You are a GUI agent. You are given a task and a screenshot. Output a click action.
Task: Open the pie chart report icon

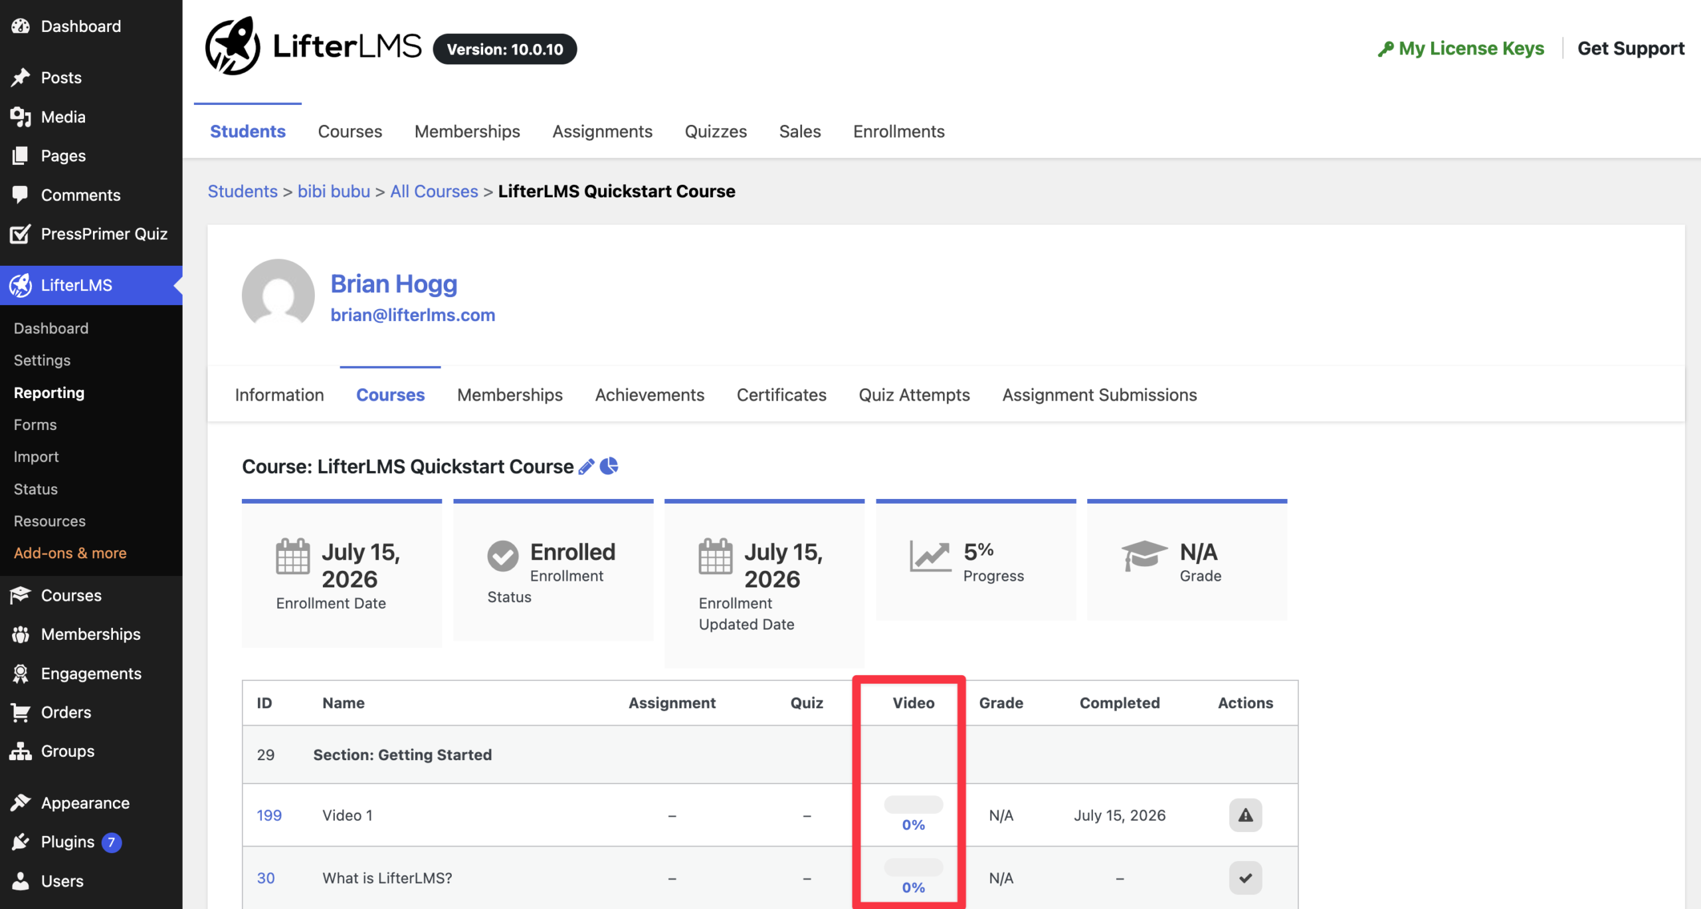609,466
